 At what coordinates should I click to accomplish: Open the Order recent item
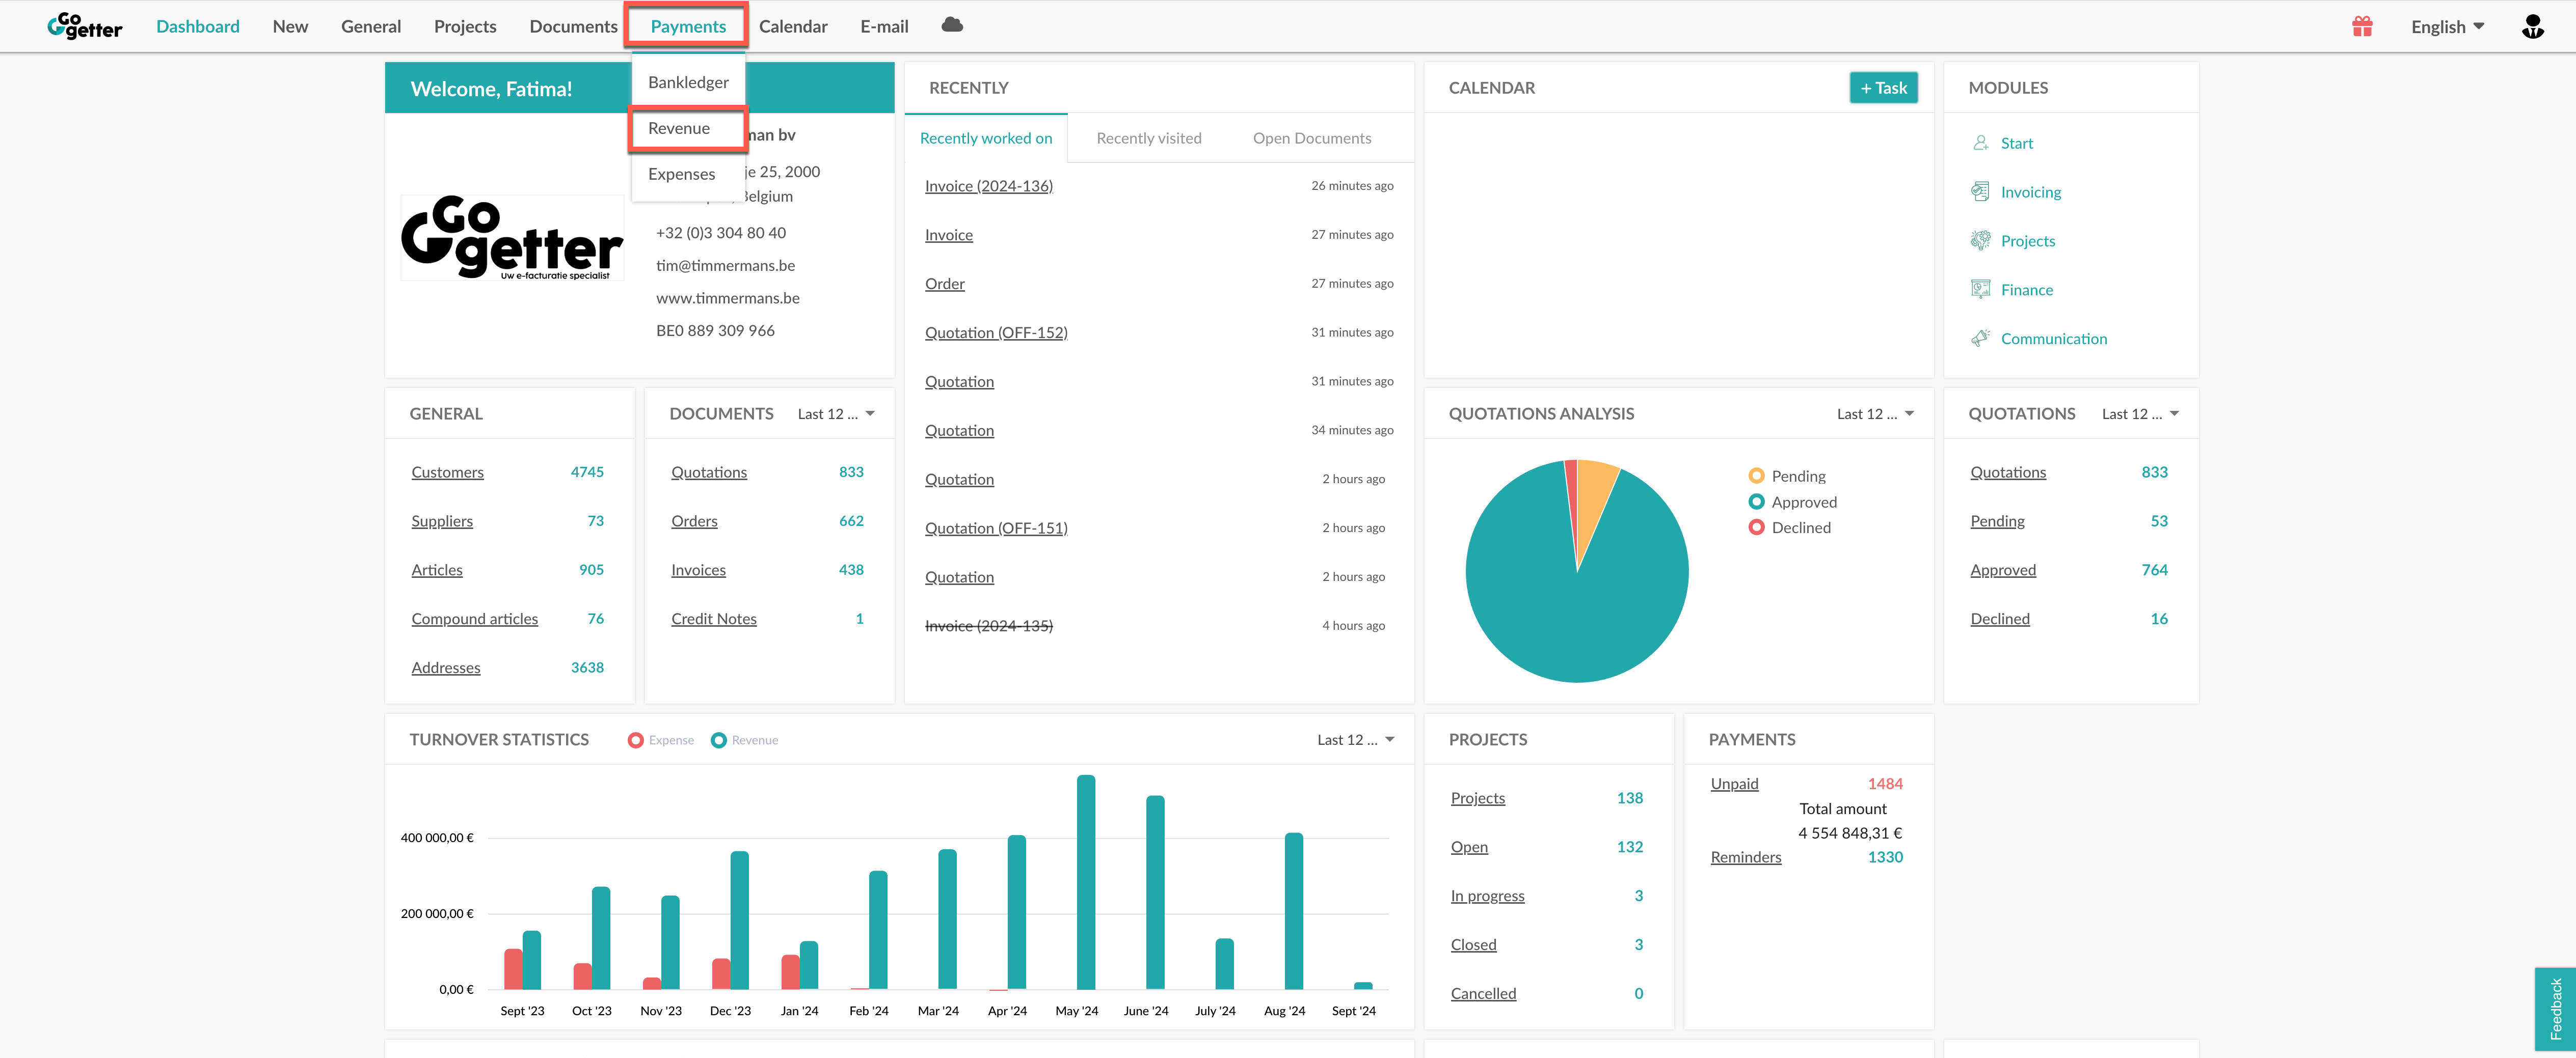click(x=945, y=284)
